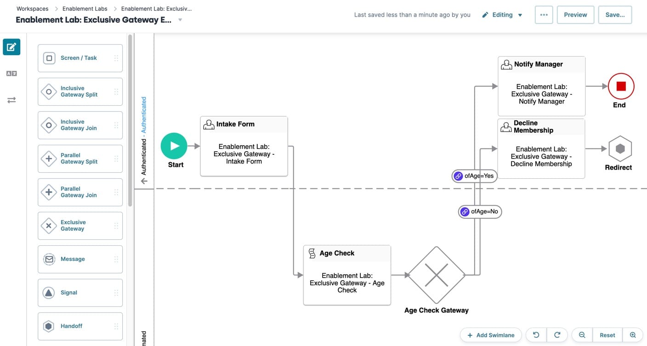Image resolution: width=647 pixels, height=346 pixels.
Task: Grab the Screen / Task drag handle
Action: click(116, 58)
